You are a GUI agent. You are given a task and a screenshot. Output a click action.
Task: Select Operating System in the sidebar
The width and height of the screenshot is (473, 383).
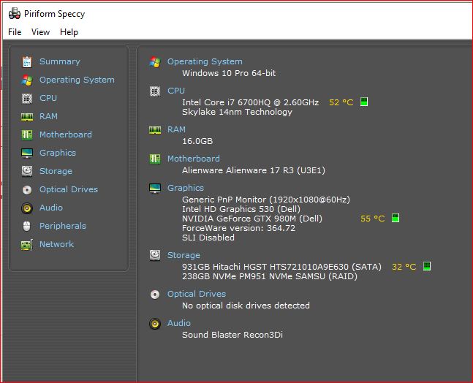pos(77,80)
